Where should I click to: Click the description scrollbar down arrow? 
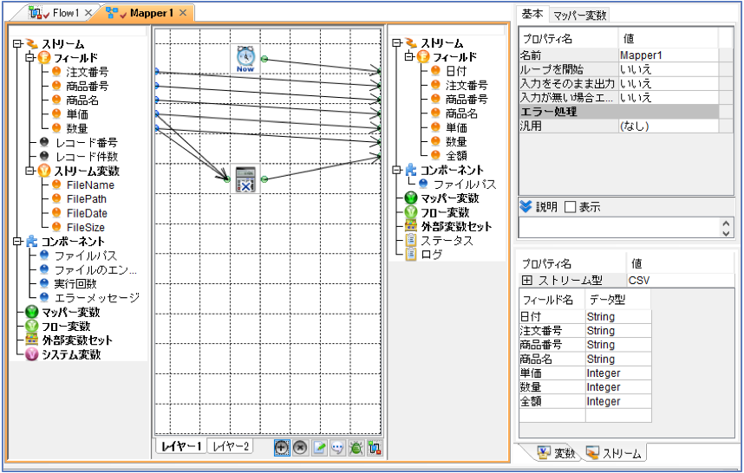(x=726, y=233)
